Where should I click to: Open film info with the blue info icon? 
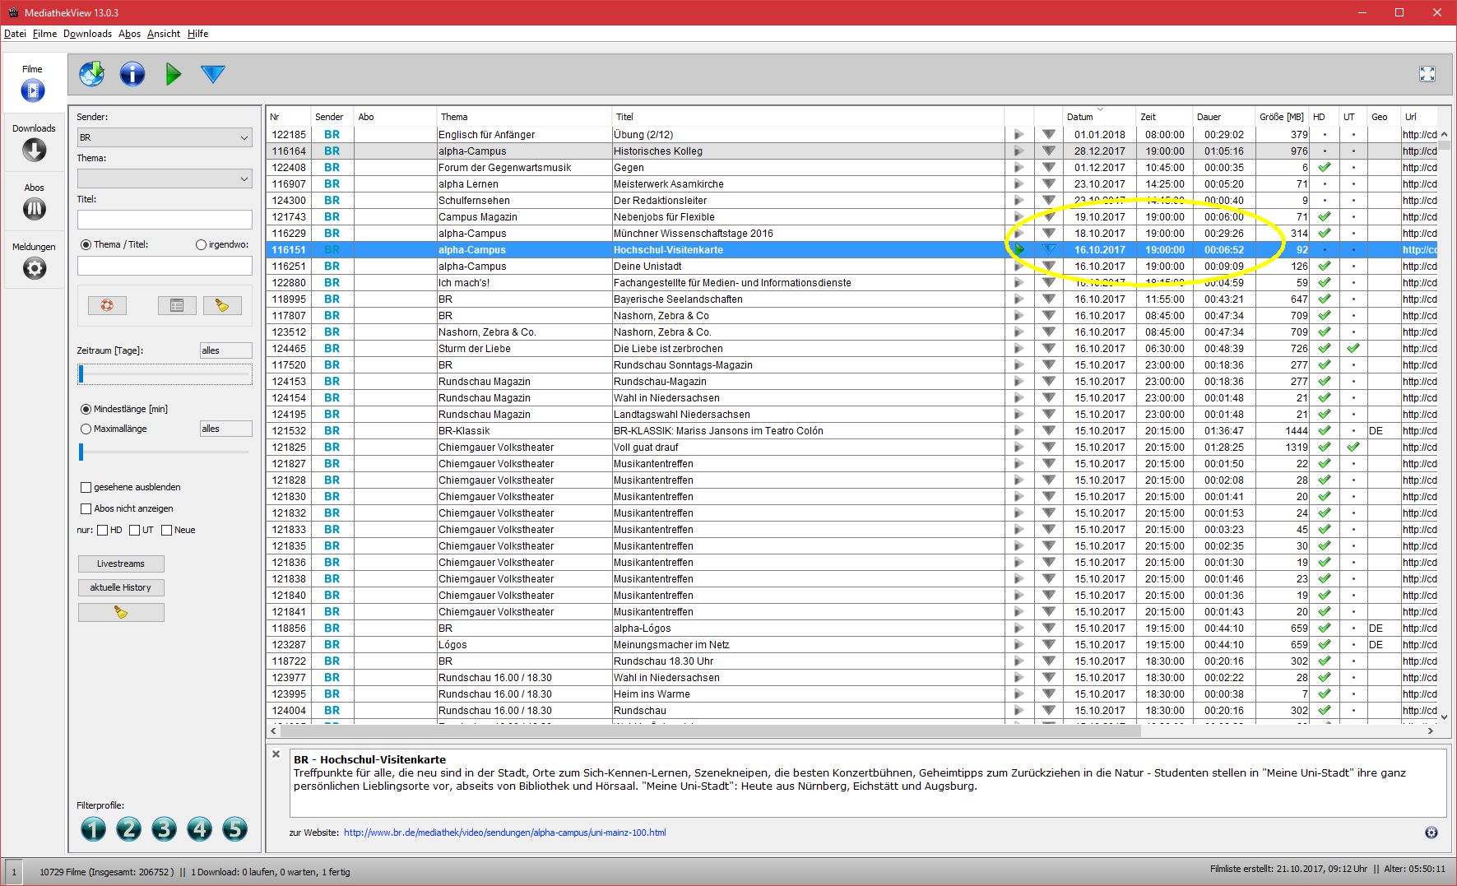pos(132,74)
